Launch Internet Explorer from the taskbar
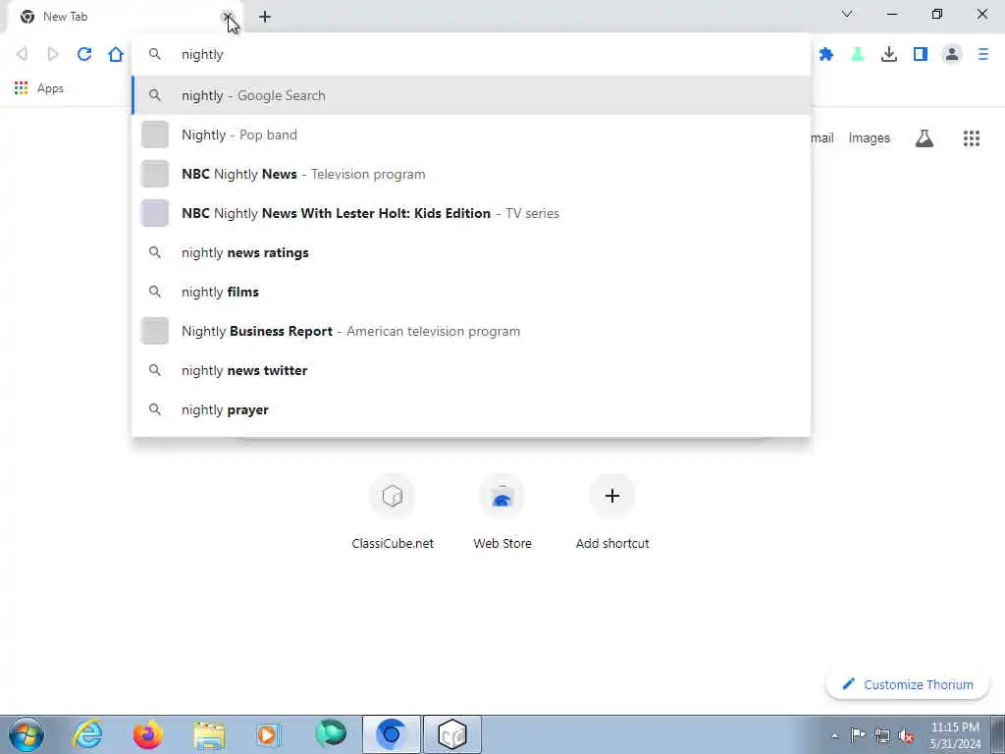This screenshot has width=1005, height=754. click(x=87, y=734)
